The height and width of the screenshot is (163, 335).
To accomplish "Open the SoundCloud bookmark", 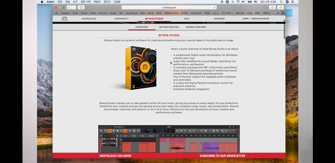I will pos(131,13).
